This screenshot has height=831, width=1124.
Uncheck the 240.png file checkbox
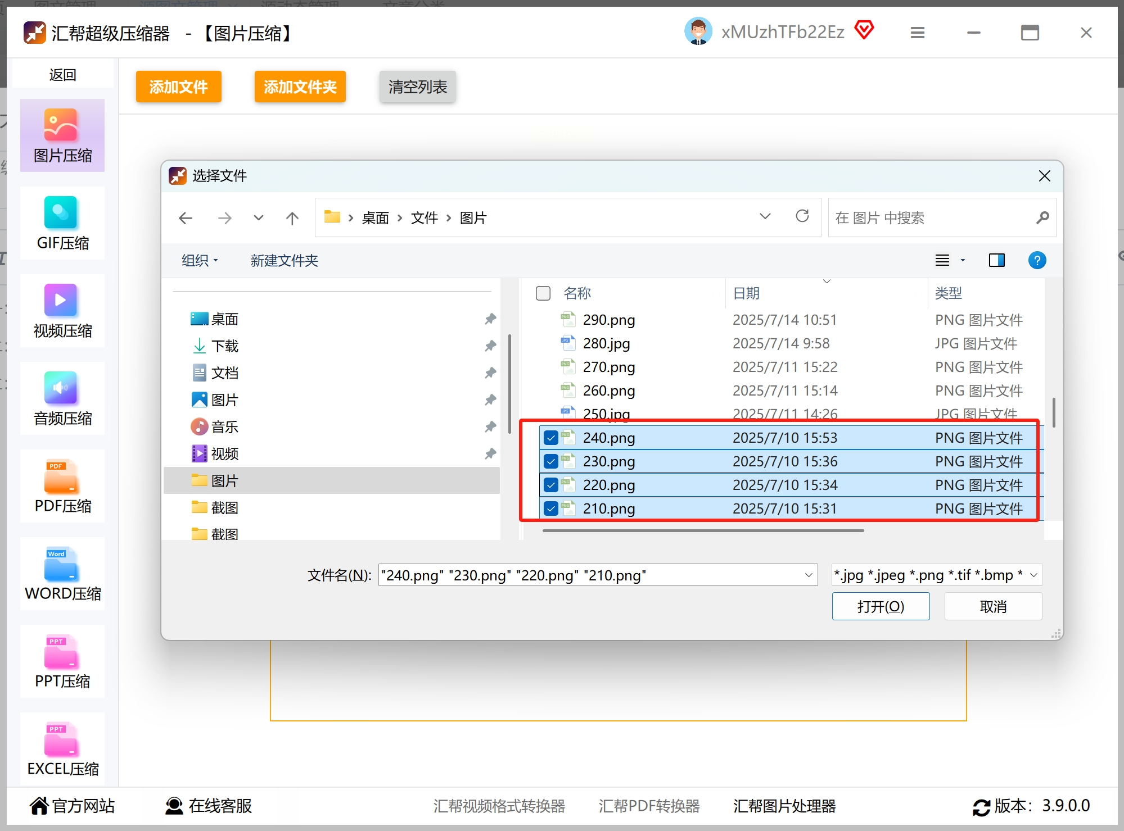pos(551,438)
